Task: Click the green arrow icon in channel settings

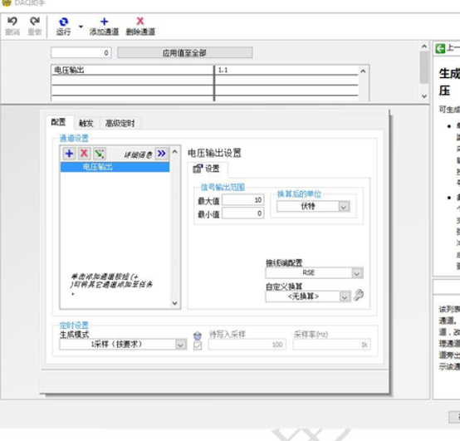Action: click(x=99, y=154)
